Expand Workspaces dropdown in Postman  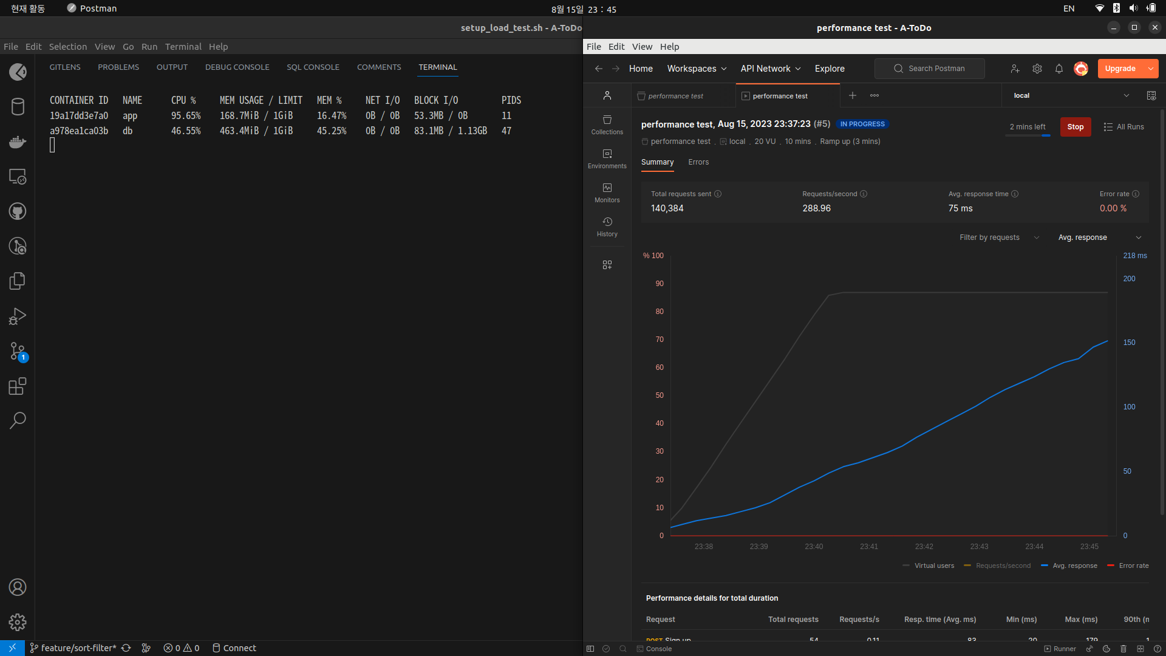click(x=697, y=69)
